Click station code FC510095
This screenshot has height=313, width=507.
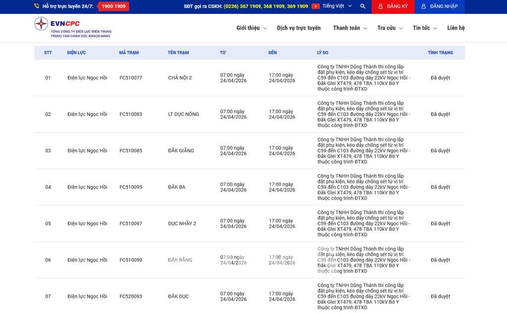tap(131, 187)
